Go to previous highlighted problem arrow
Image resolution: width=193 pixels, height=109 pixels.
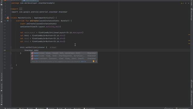186,3
